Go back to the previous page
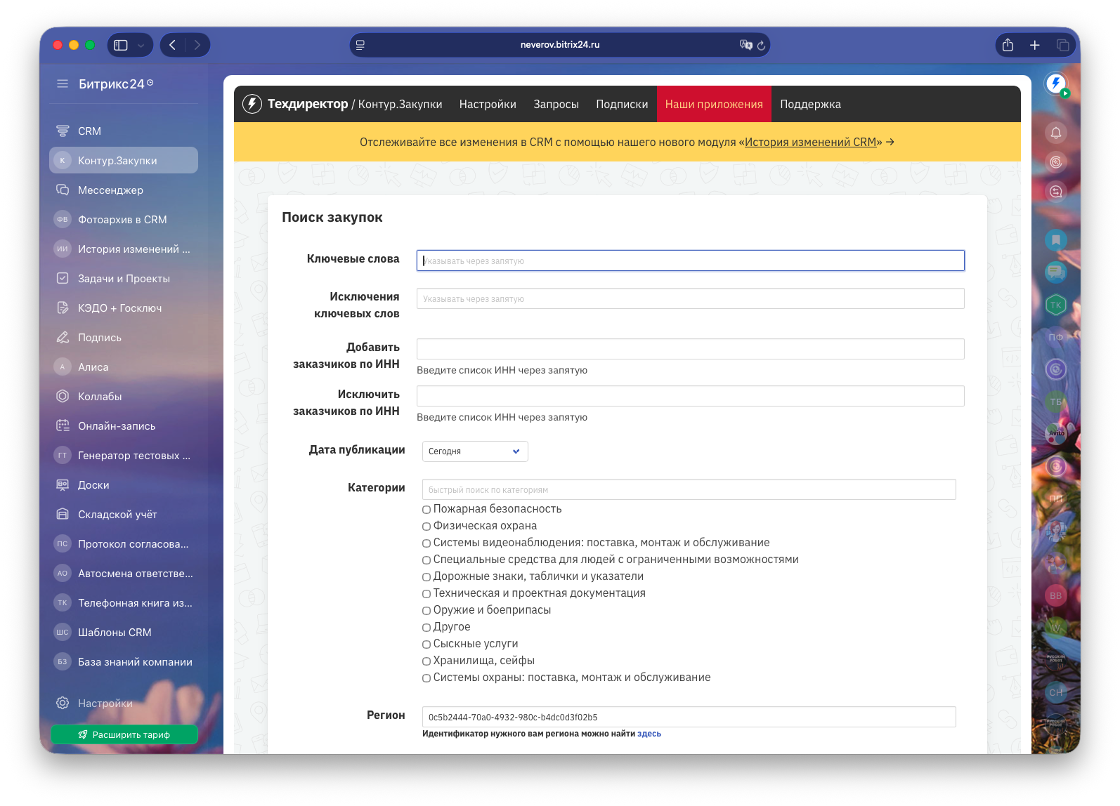This screenshot has width=1120, height=806. pos(172,45)
